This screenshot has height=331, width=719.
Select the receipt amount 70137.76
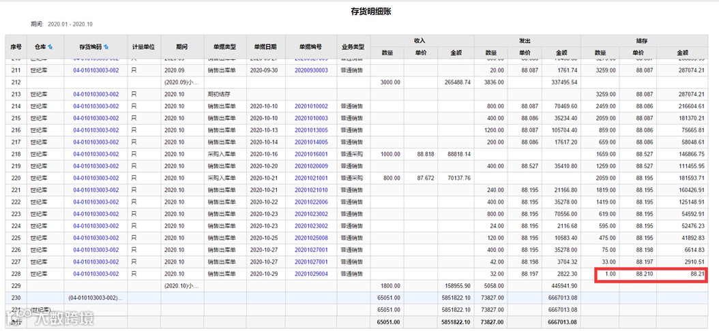(458, 178)
